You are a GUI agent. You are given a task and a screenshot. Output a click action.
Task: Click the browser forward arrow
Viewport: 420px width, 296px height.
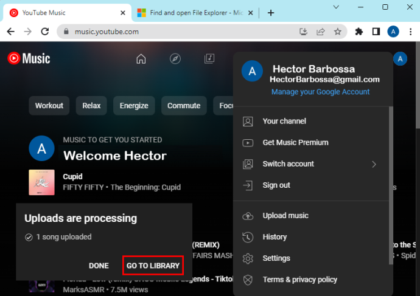pyautogui.click(x=28, y=32)
